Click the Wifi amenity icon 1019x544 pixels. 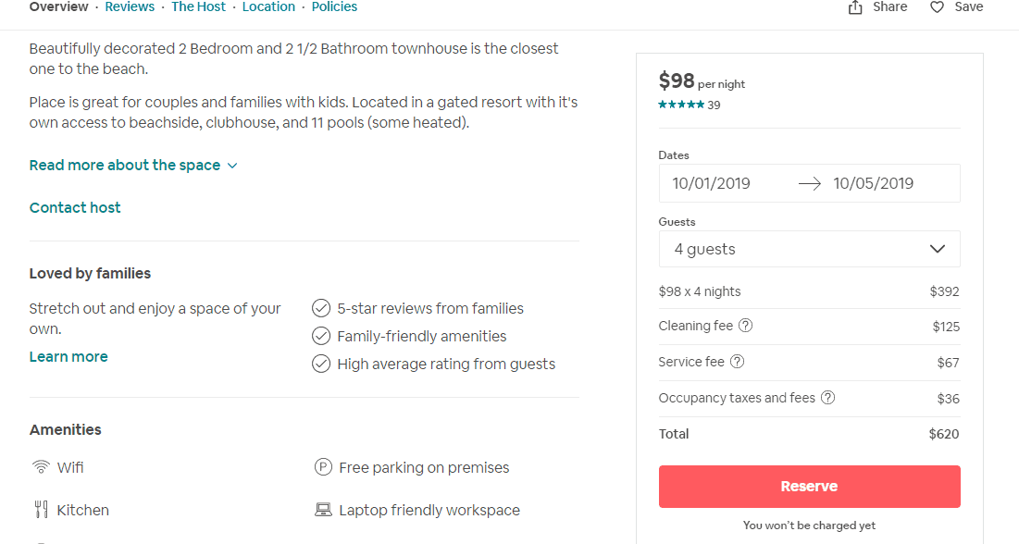[x=41, y=467]
